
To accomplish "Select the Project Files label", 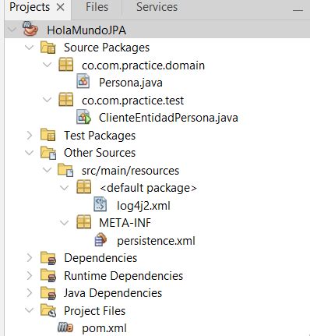I will [x=95, y=311].
